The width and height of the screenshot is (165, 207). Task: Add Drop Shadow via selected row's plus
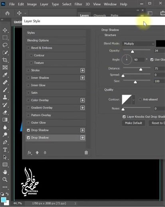coord(83,138)
